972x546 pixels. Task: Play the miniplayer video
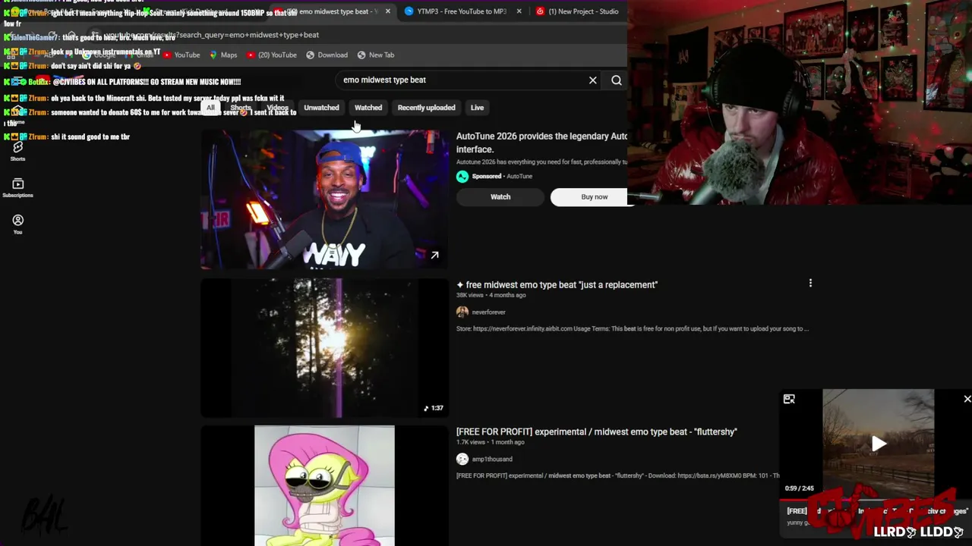pyautogui.click(x=879, y=444)
